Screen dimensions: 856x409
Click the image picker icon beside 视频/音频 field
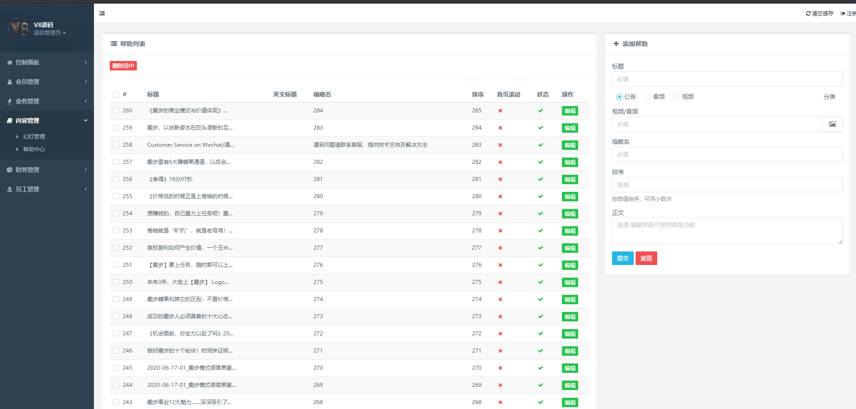832,124
